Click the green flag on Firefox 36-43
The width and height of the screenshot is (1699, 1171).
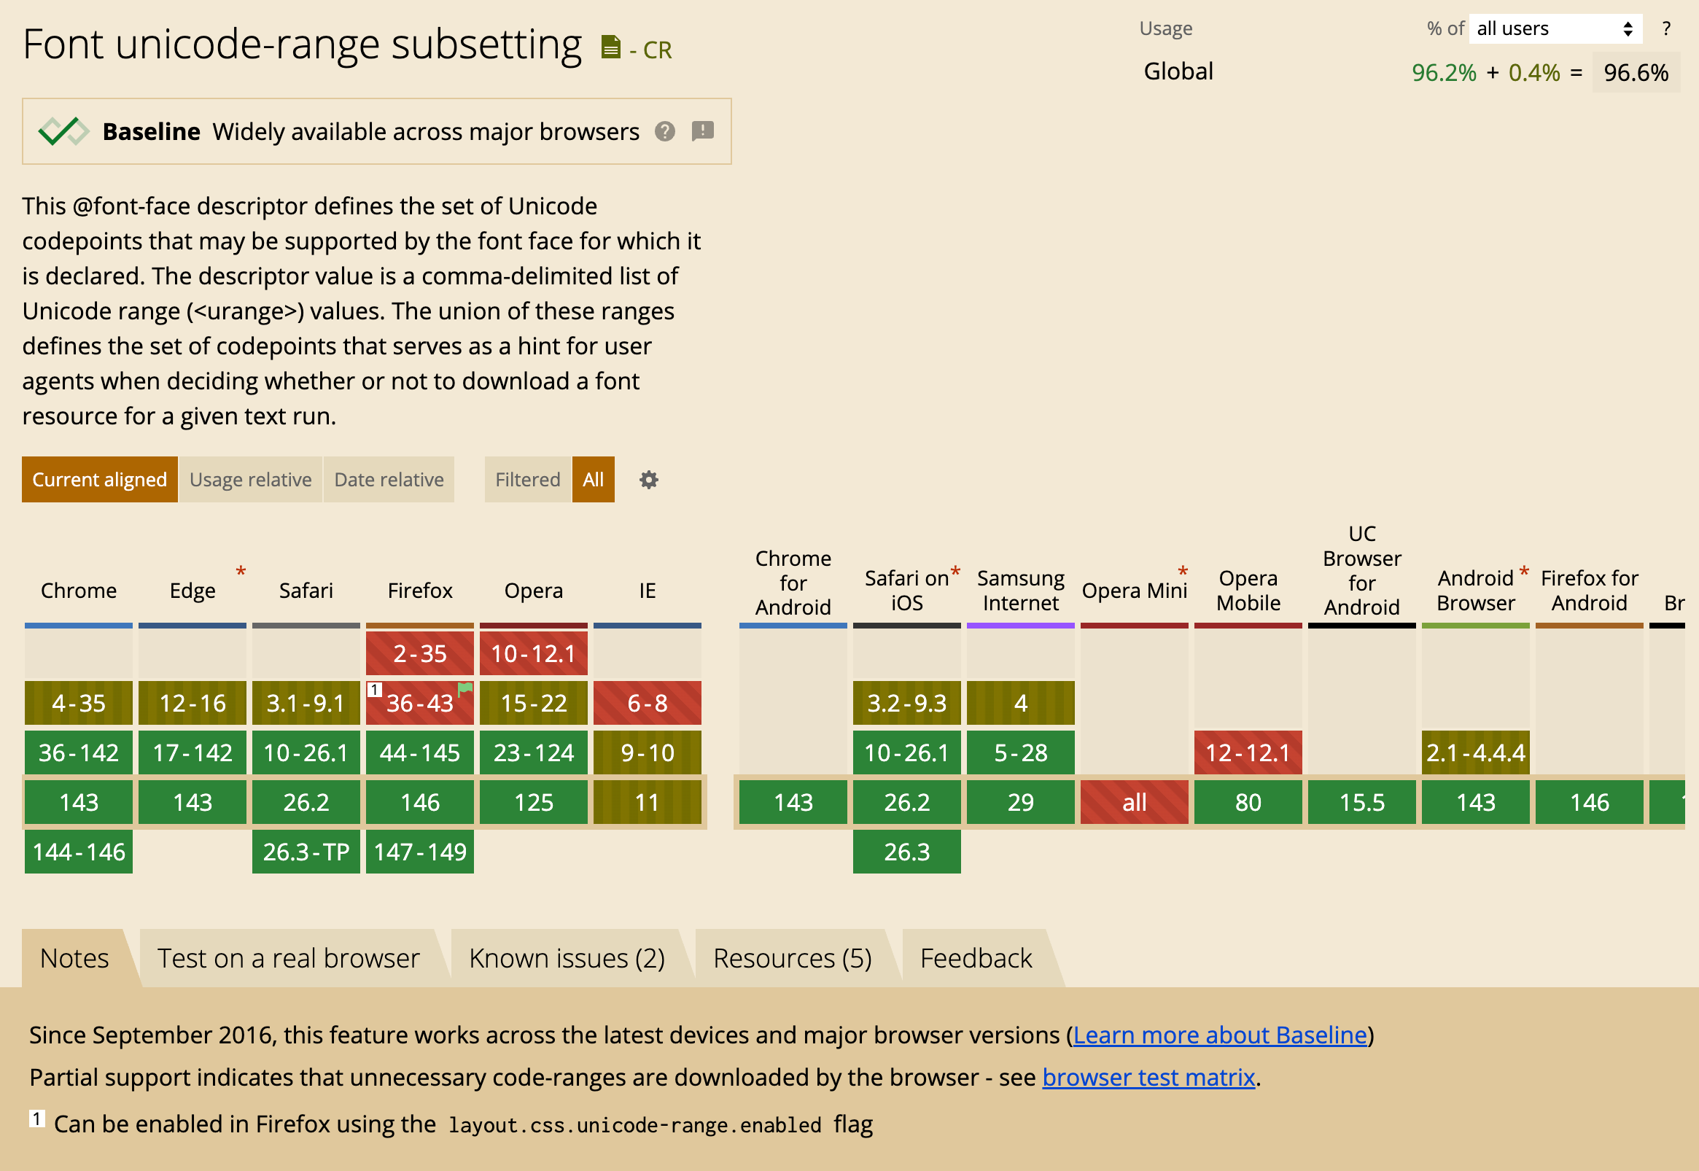pos(465,689)
